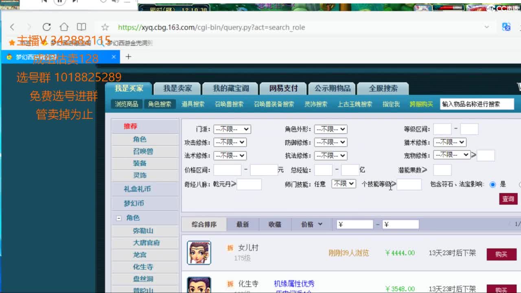The height and width of the screenshot is (293, 521).
Task: Open the 门派 dropdown
Action: 232,129
